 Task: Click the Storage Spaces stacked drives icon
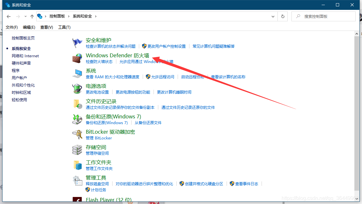[x=77, y=150]
